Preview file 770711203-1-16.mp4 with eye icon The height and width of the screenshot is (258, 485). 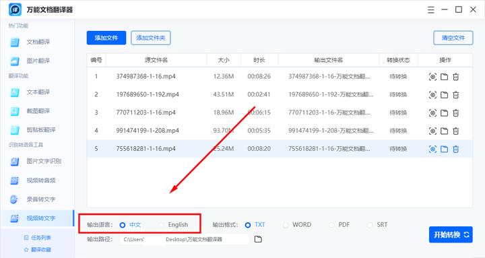432,113
